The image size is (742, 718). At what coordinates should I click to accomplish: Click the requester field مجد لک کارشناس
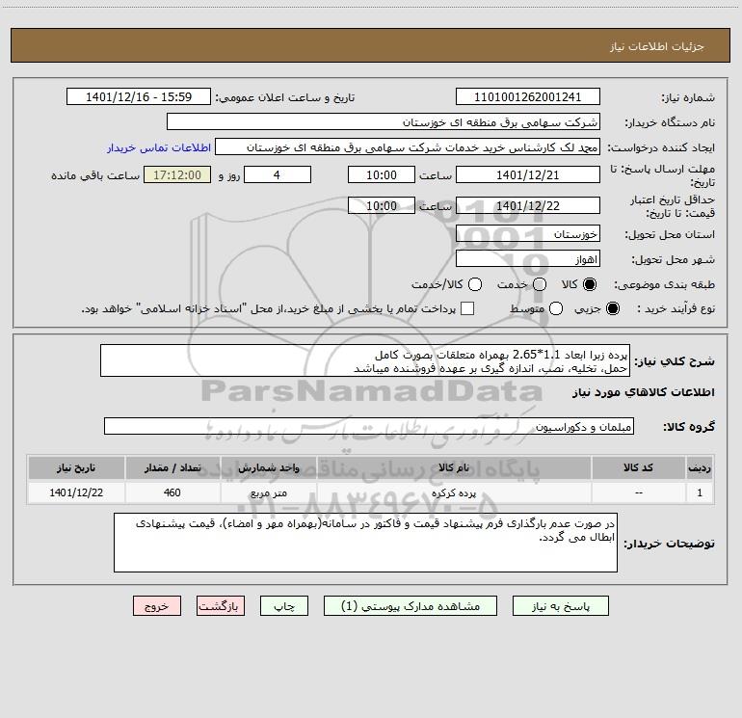click(x=408, y=147)
